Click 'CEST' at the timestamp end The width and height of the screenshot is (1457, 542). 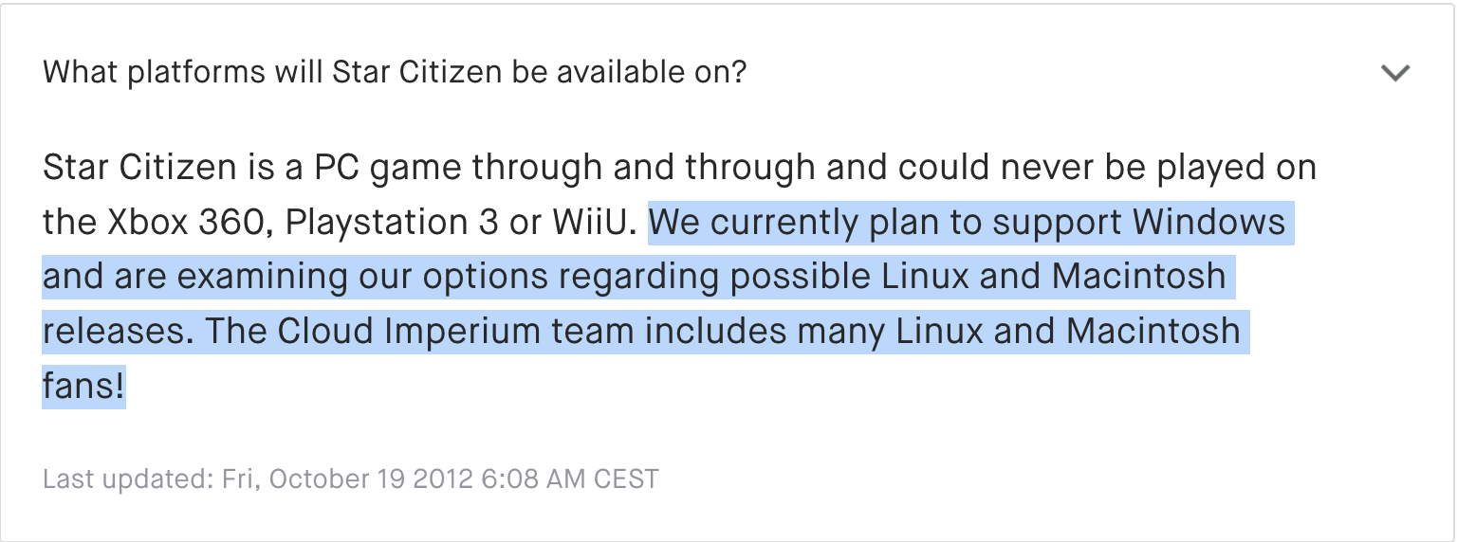[x=626, y=479]
